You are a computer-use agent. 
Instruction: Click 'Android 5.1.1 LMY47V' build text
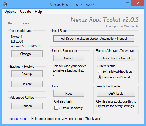coord(26,46)
